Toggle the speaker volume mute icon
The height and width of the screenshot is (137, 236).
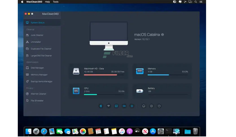point(124,106)
